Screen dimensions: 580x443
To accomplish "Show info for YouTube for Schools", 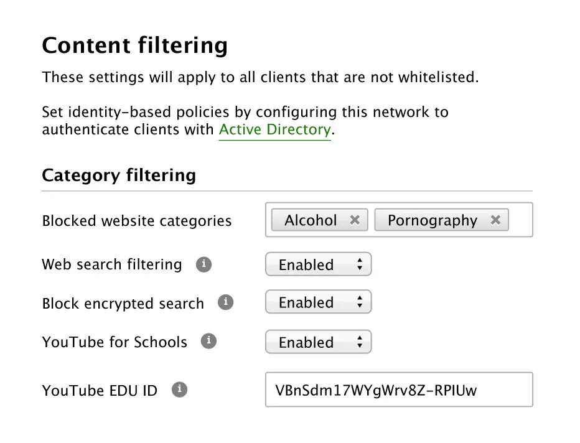I will tap(208, 341).
